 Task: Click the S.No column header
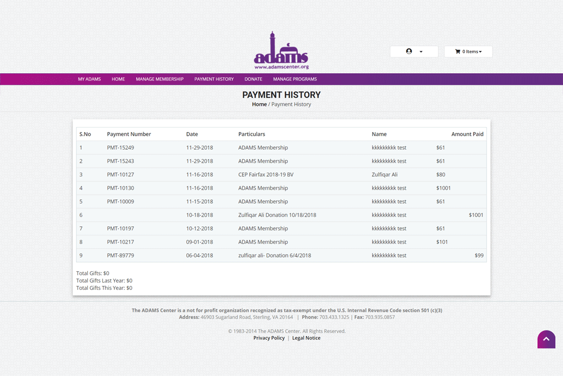pos(85,134)
